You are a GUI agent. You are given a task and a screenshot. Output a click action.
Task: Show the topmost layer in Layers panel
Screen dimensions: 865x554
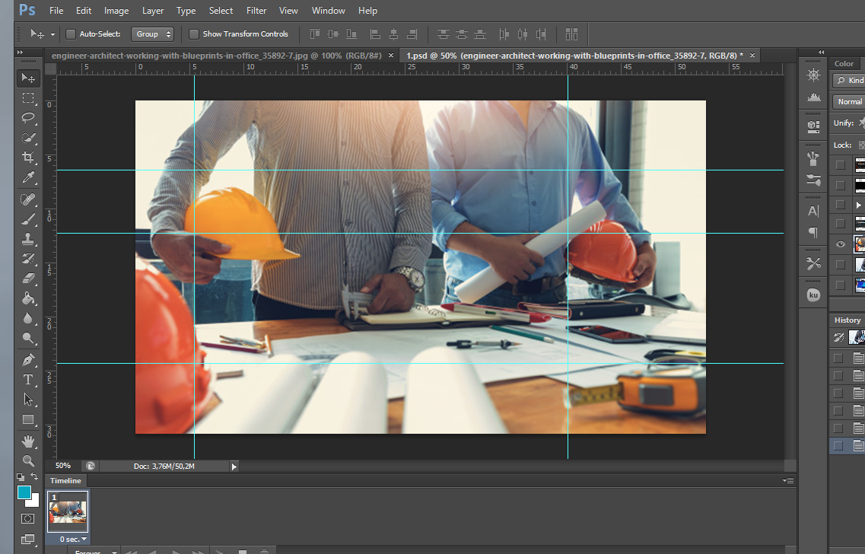point(840,164)
